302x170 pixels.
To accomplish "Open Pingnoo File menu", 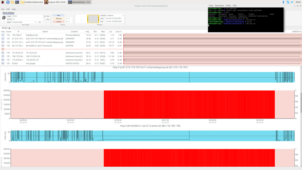I will point(3,9).
